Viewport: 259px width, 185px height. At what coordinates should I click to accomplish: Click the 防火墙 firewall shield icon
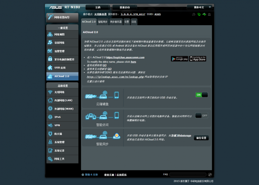tap(50, 134)
